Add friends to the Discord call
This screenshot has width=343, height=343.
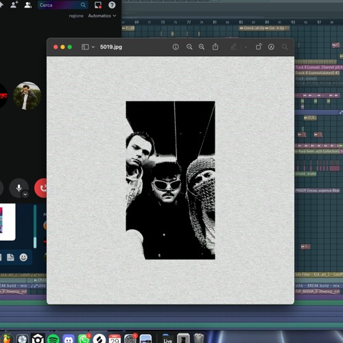pos(14,5)
